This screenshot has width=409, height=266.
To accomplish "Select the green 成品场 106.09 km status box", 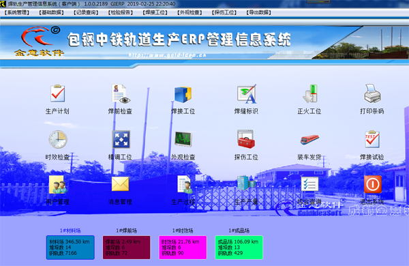I will (239, 248).
